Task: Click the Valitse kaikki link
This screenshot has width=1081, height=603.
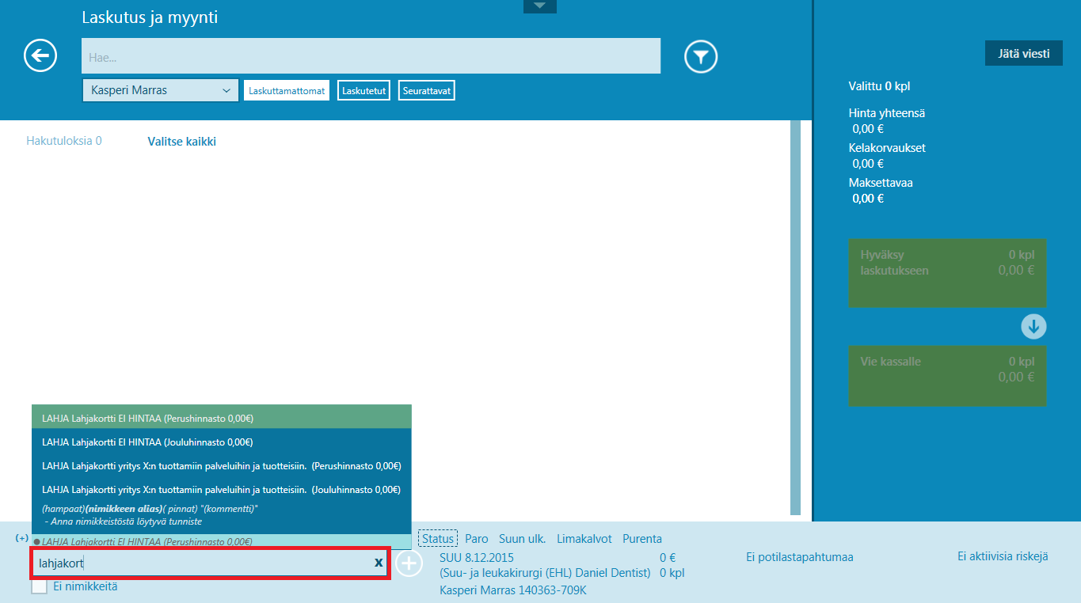Action: [182, 142]
